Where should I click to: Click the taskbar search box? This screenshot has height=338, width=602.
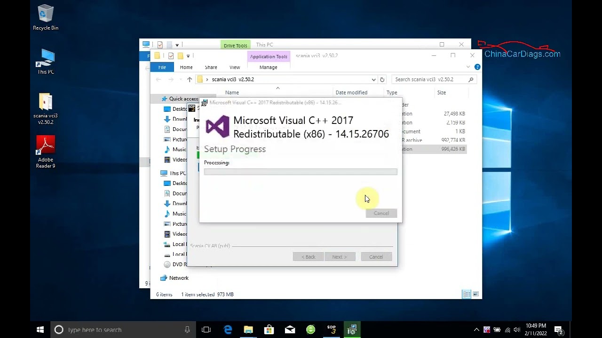click(x=123, y=330)
